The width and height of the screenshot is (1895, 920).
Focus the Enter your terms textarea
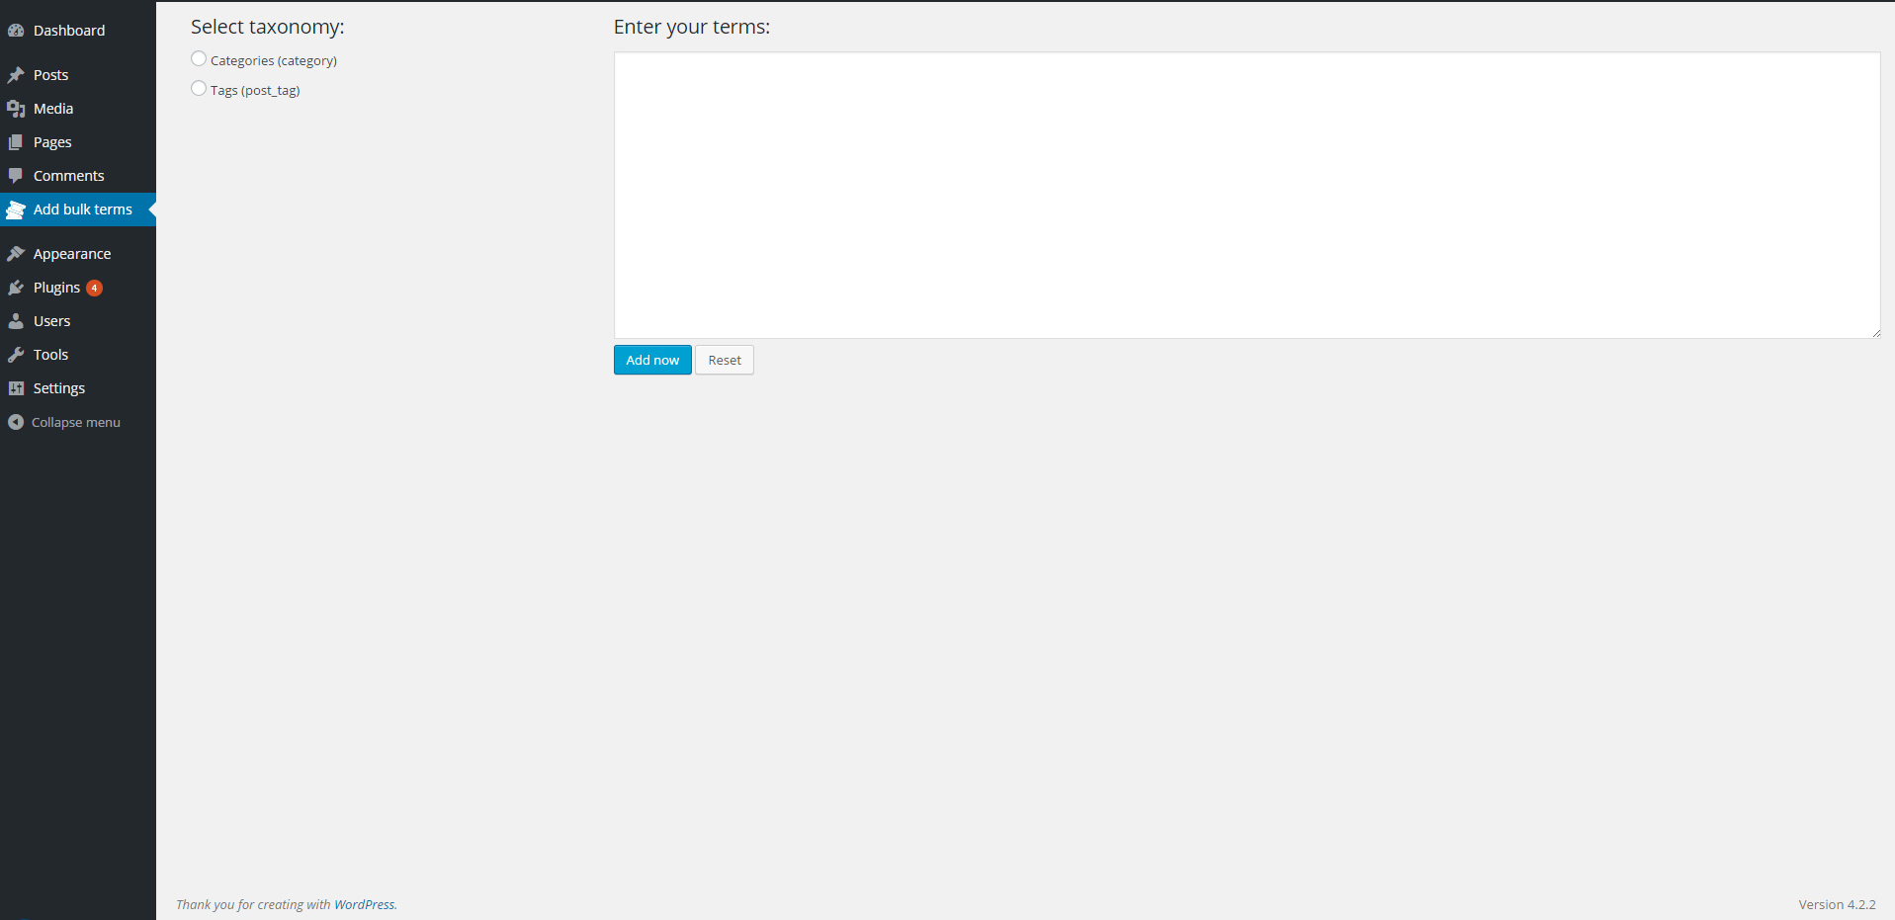click(x=1247, y=196)
